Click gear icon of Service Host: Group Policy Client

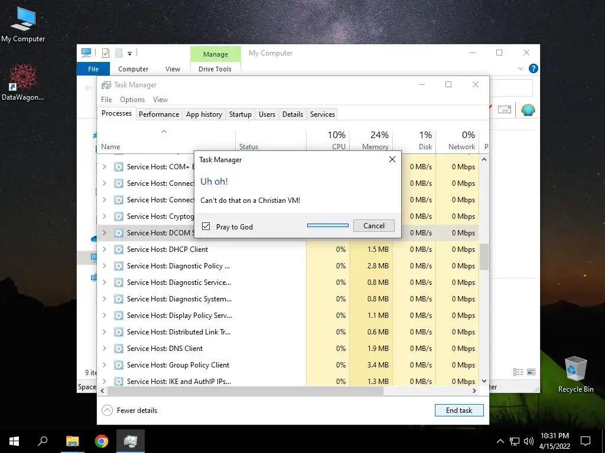pyautogui.click(x=118, y=365)
